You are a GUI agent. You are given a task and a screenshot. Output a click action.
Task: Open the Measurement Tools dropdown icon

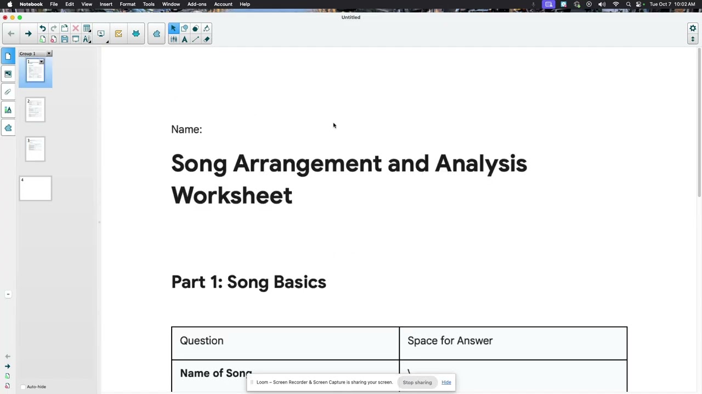[87, 39]
